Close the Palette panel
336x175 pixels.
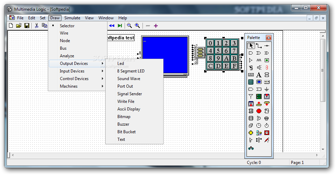[269, 38]
